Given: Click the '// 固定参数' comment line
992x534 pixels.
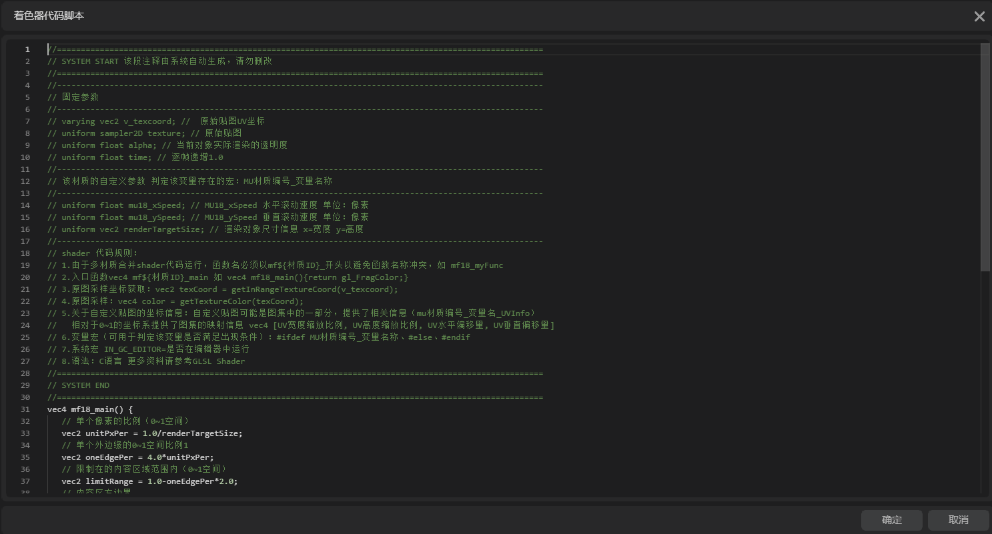Looking at the screenshot, I should (x=73, y=97).
